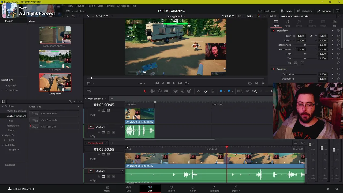Mute Audio 1 in Main timeline
This screenshot has width=343, height=193.
coord(114,132)
